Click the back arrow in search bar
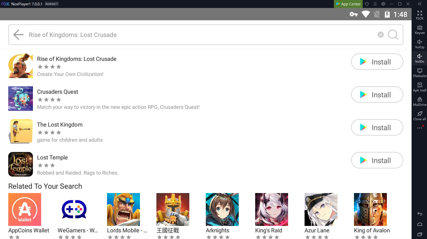This screenshot has width=427, height=239. click(18, 35)
